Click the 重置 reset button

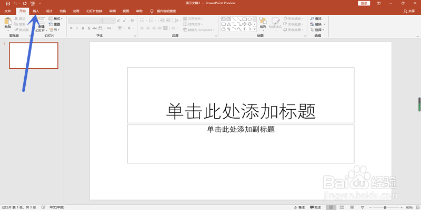click(55, 24)
